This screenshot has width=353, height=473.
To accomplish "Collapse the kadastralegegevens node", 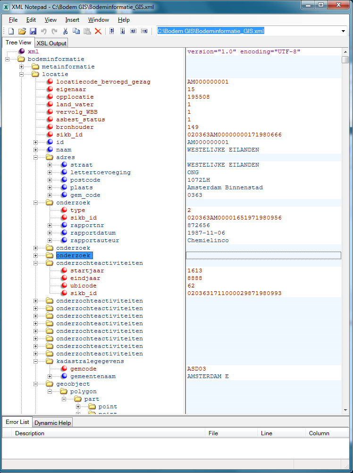I will [35, 361].
